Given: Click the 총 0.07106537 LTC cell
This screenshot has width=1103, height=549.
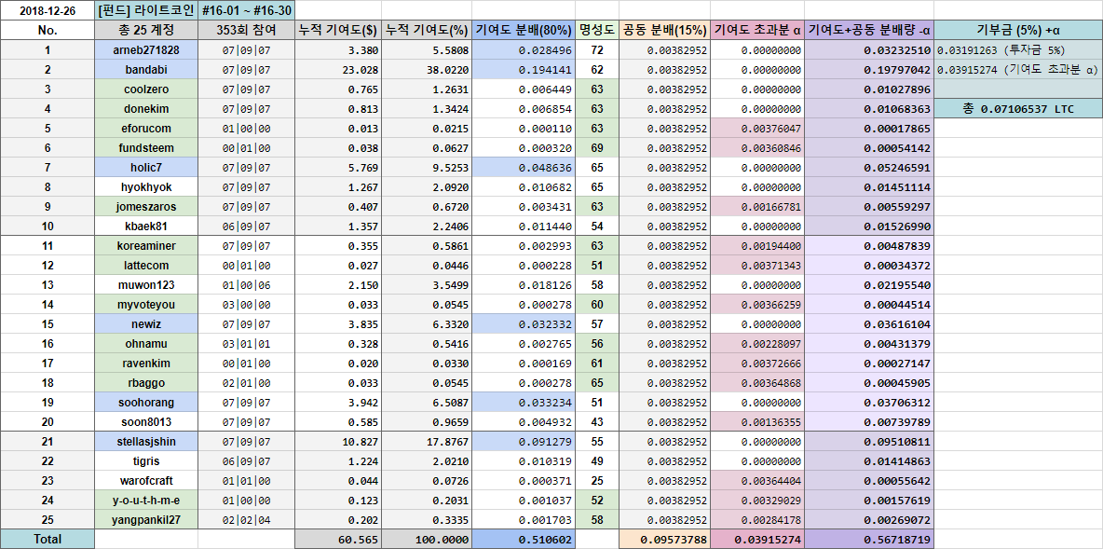Looking at the screenshot, I should [x=1018, y=109].
